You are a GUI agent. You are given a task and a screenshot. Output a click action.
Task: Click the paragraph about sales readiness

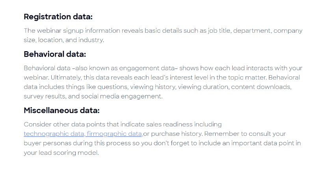tap(162, 139)
